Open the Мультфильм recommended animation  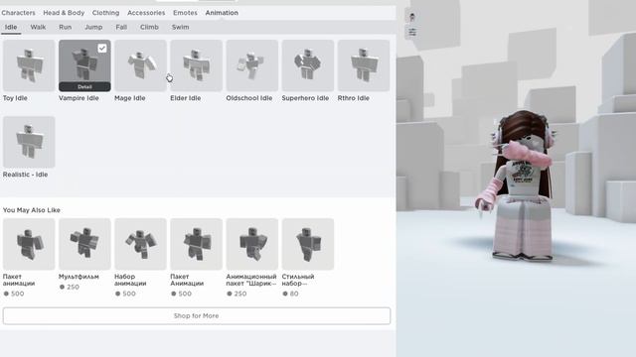coord(84,244)
